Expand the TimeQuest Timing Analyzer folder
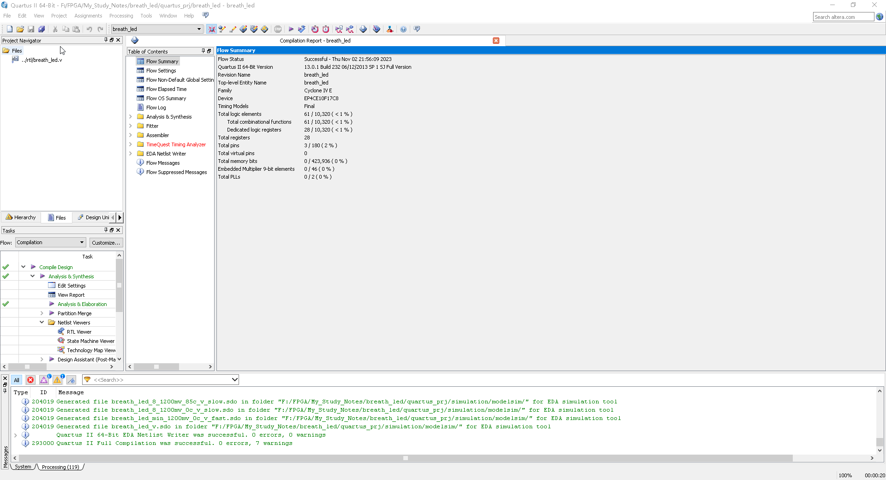Screen dimensions: 886x480 point(131,144)
